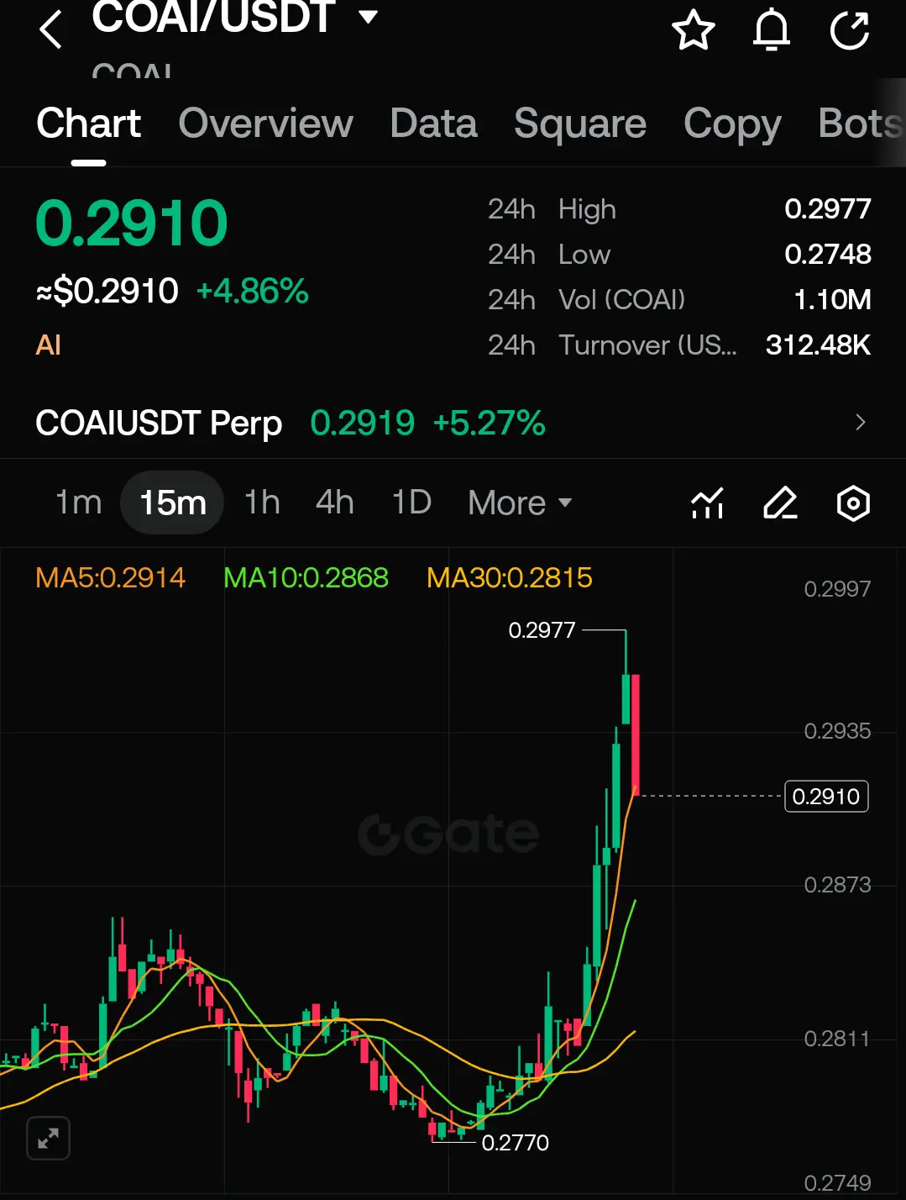Image resolution: width=906 pixels, height=1200 pixels.
Task: Tap the 0.2935 axis label
Action: (837, 731)
